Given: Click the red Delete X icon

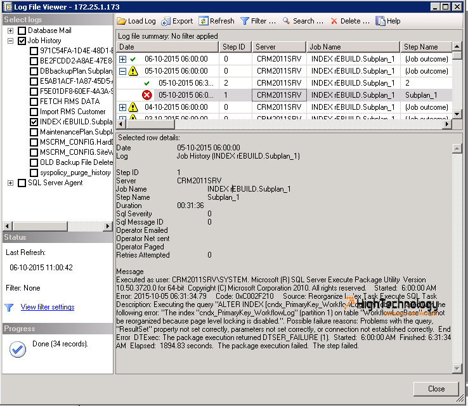Looking at the screenshot, I should 334,21.
